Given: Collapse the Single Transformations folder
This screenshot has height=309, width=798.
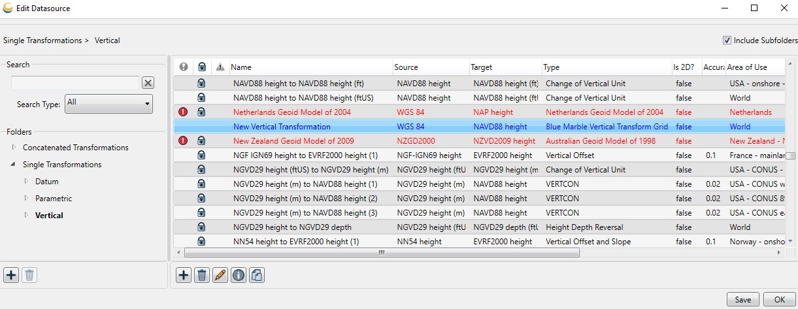Looking at the screenshot, I should coord(14,165).
